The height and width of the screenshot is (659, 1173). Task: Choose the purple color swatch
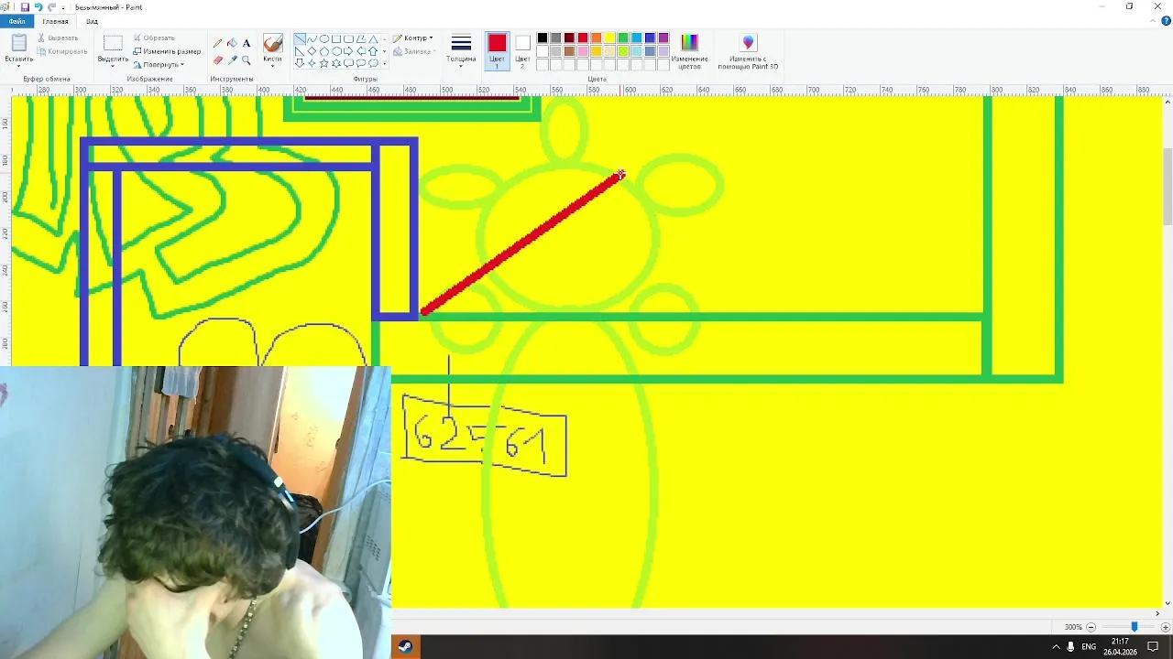click(x=663, y=38)
